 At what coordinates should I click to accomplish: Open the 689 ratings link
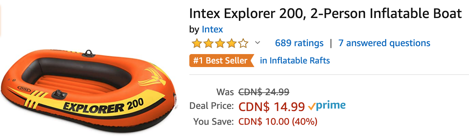coord(299,43)
